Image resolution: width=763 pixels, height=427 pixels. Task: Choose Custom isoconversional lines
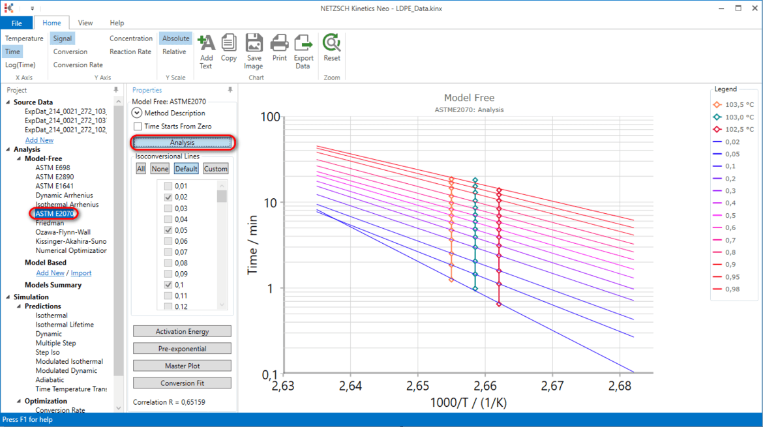[216, 169]
